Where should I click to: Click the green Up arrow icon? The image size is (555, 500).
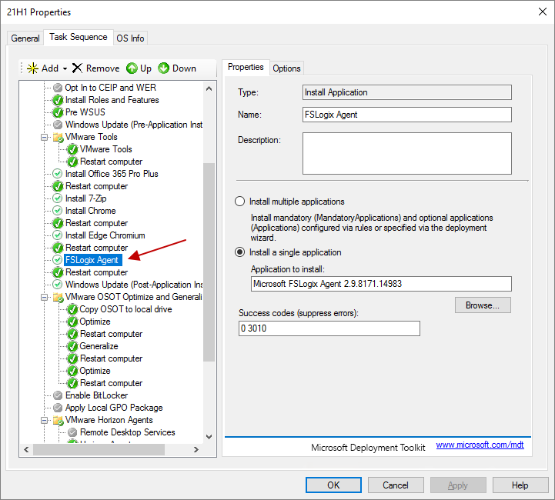tap(132, 68)
